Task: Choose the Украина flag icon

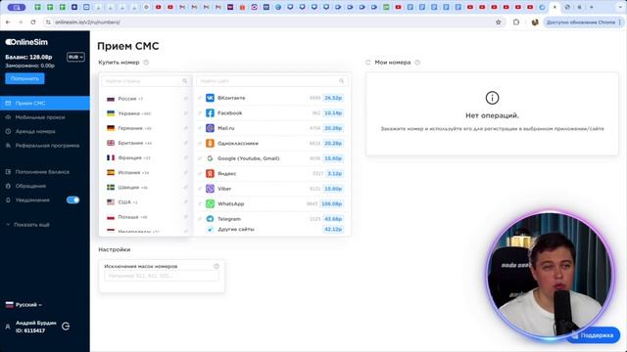Action: click(x=111, y=113)
